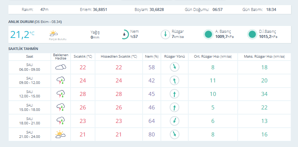Click wind direction arrow for 15.00 - 18.00

coord(174,108)
